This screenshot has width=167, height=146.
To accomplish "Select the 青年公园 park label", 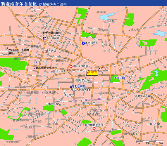I will tap(119, 78).
